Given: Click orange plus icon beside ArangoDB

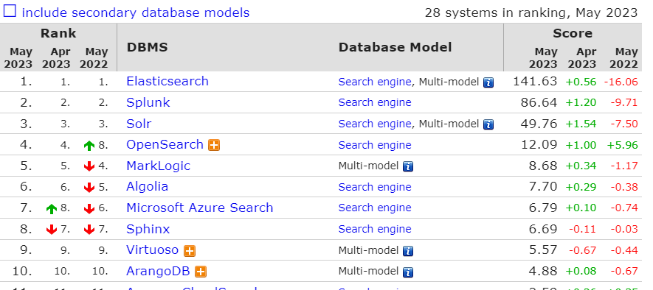Looking at the screenshot, I should pyautogui.click(x=201, y=272).
